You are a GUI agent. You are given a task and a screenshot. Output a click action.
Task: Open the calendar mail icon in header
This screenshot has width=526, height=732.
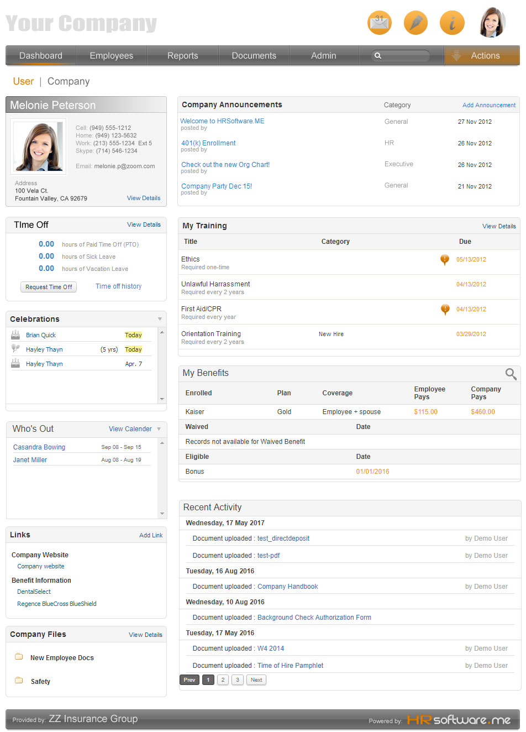380,23
